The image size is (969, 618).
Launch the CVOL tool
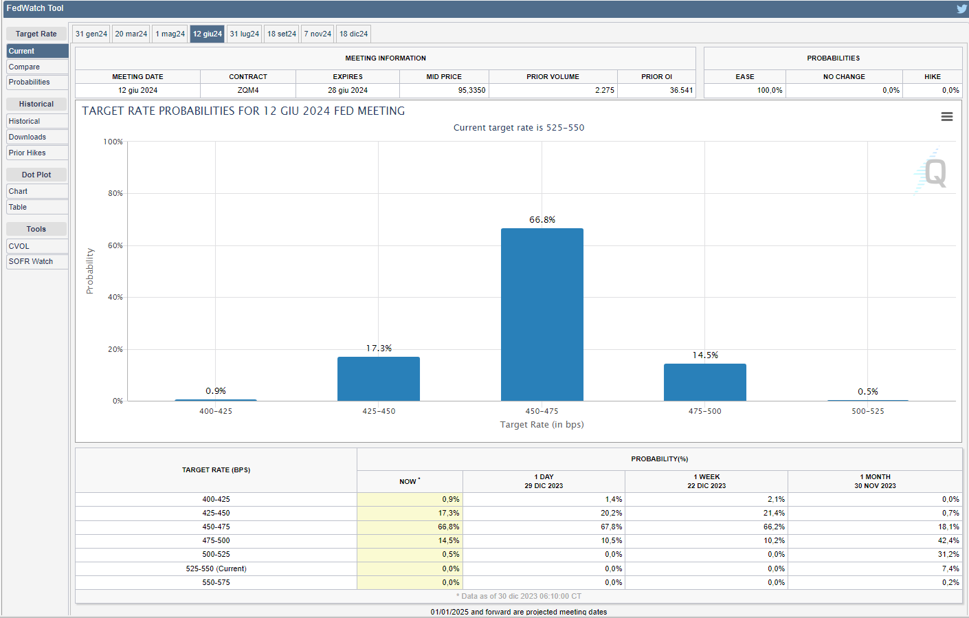click(37, 246)
